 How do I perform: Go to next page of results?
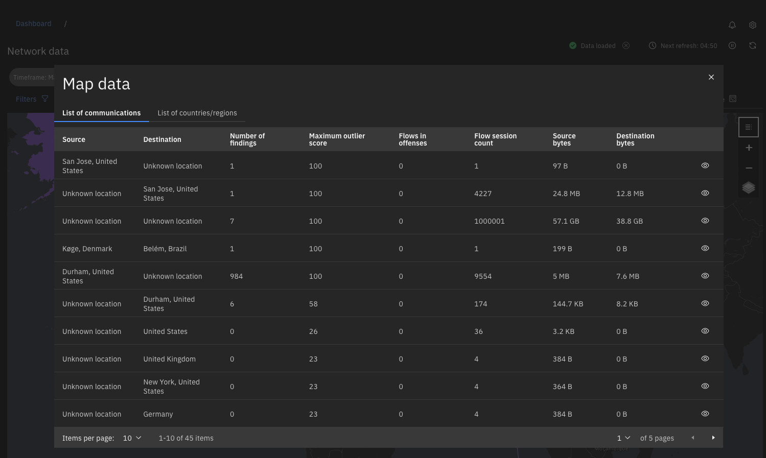pos(713,438)
